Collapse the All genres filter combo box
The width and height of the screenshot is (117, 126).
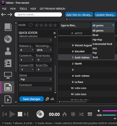103,25
